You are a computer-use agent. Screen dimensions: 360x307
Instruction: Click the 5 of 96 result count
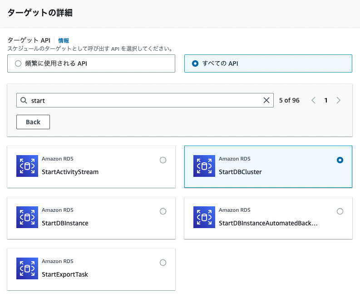coord(289,100)
